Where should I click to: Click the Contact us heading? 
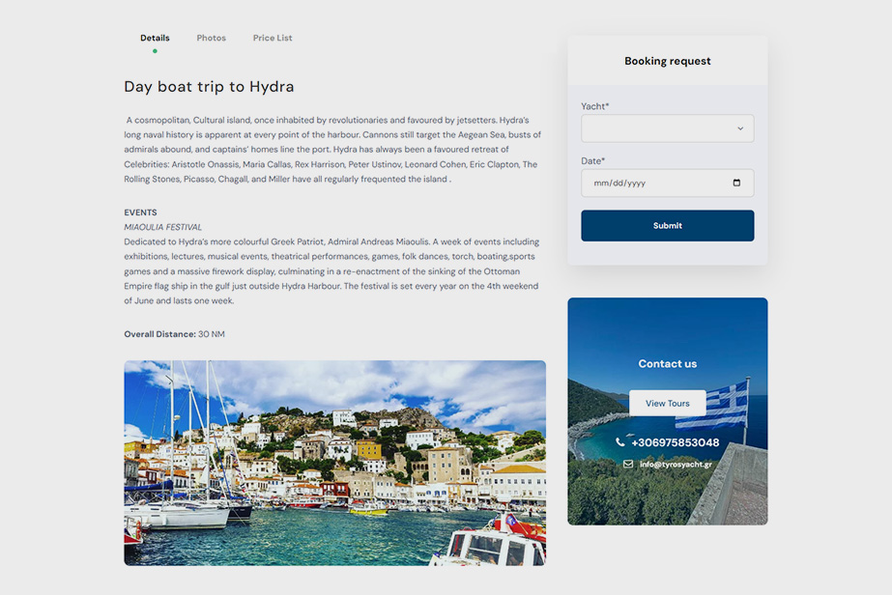coord(667,363)
